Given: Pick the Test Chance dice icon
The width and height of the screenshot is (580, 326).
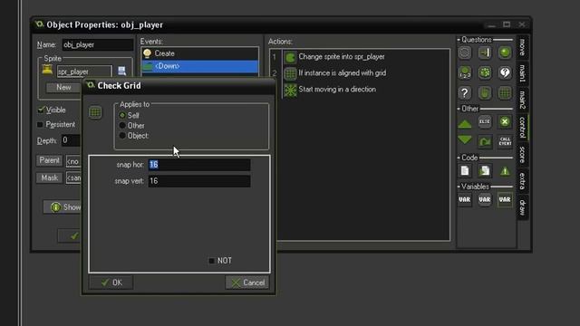Looking at the screenshot, I should coord(485,72).
